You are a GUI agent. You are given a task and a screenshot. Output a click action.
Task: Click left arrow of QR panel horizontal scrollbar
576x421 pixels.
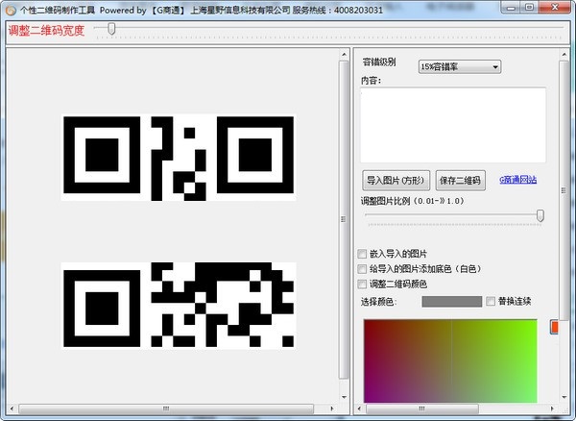click(12, 409)
